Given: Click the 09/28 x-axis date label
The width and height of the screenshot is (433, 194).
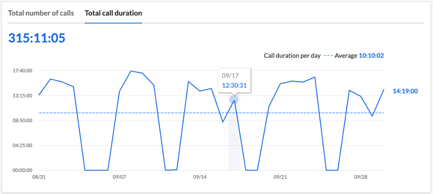Looking at the screenshot, I should (x=361, y=177).
